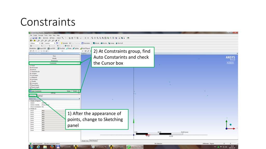Click the FlowPath tool
266x149 pixels.
(61, 48)
